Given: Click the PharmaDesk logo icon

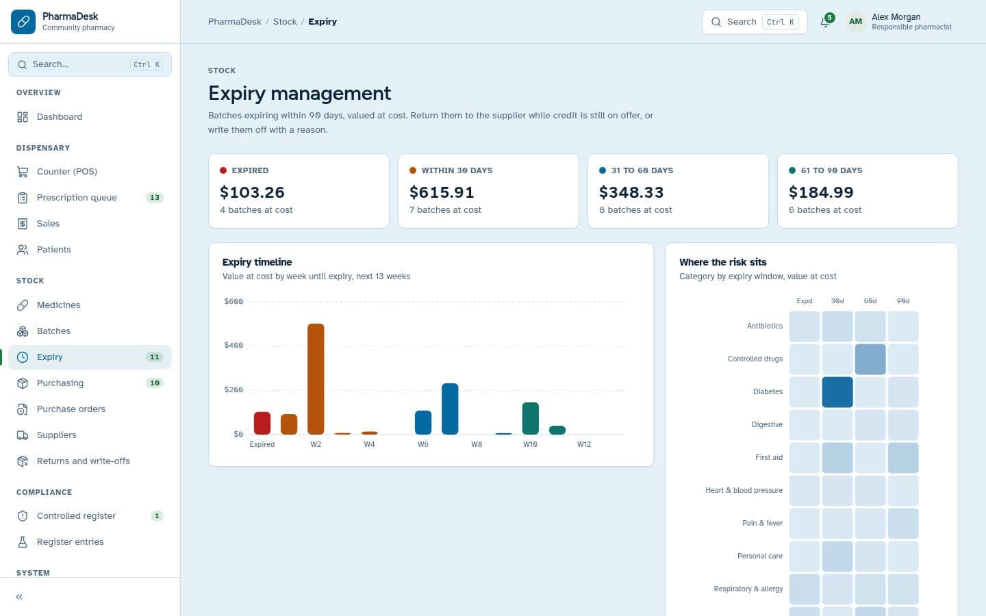Looking at the screenshot, I should coord(23,22).
